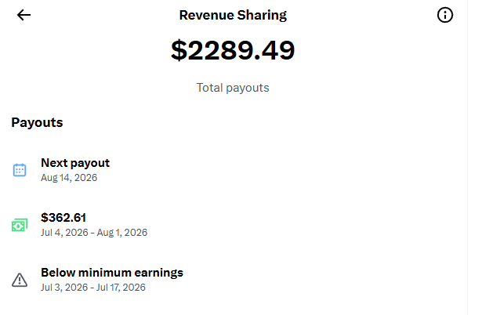Viewport: 482px width, 315px height.
Task: Open the info circle icon
Action: pyautogui.click(x=445, y=15)
